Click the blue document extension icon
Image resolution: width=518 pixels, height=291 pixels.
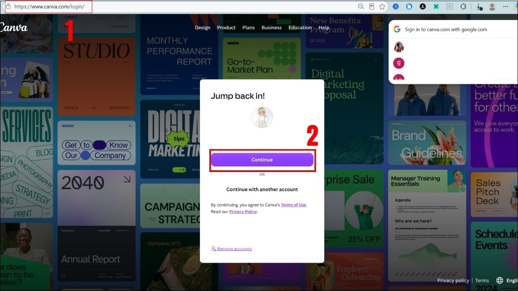click(409, 6)
